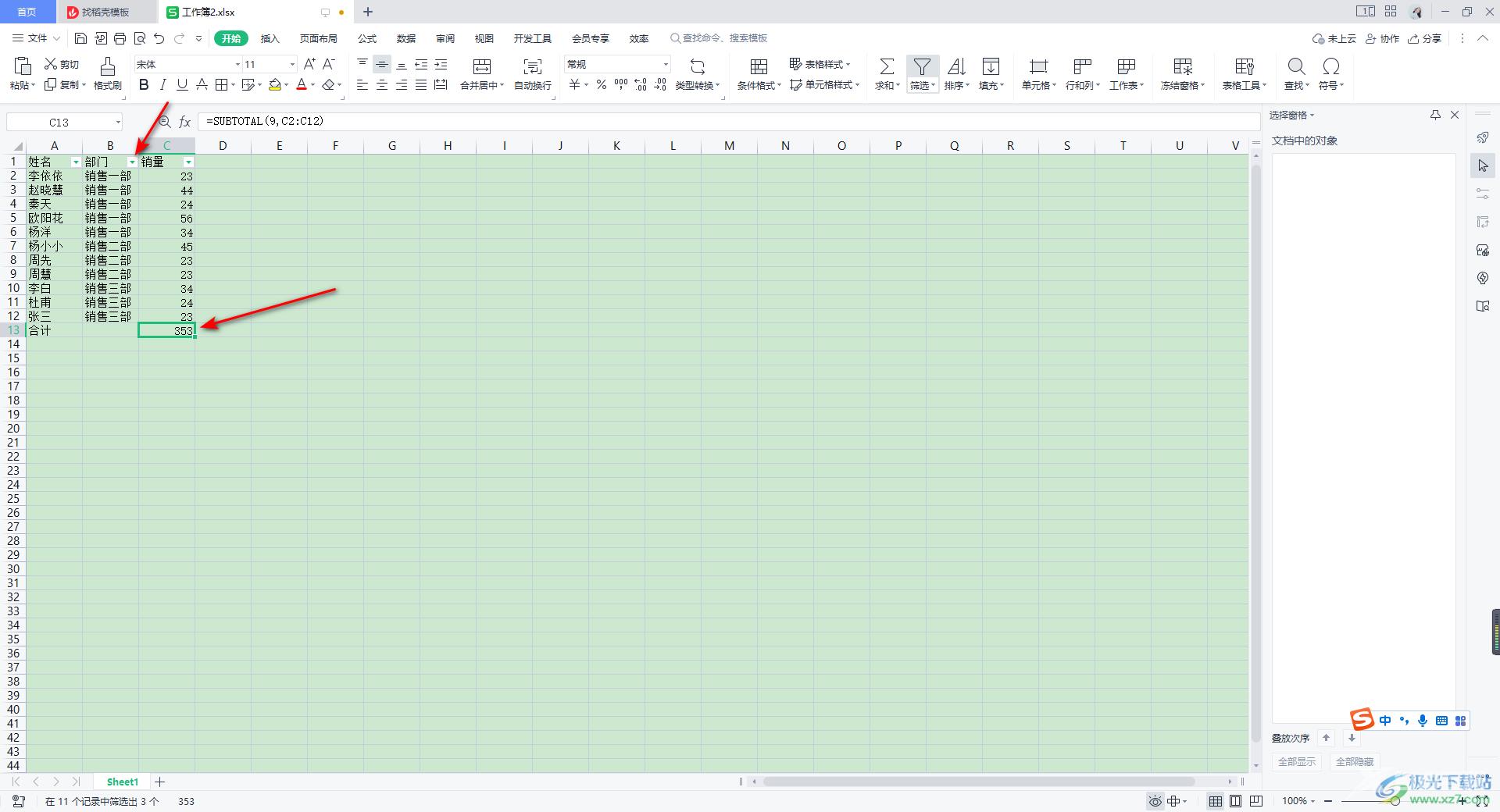Screen dimensions: 1500x812
Task: Select the Format Painter (格式刷) tool
Action: click(108, 73)
